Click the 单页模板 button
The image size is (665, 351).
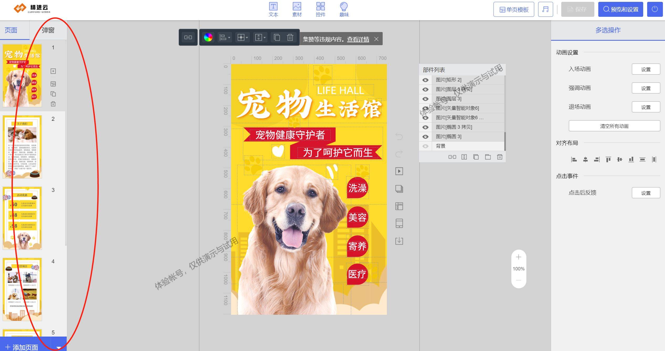pos(514,9)
